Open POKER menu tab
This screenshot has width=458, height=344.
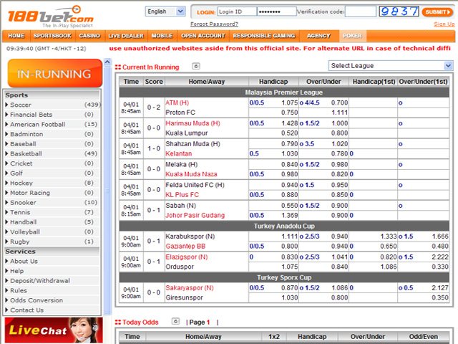352,36
